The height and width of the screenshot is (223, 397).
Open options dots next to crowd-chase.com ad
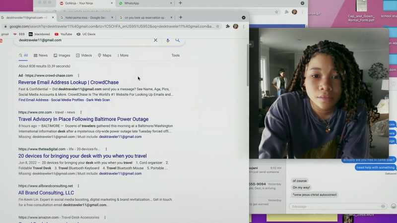coord(78,75)
